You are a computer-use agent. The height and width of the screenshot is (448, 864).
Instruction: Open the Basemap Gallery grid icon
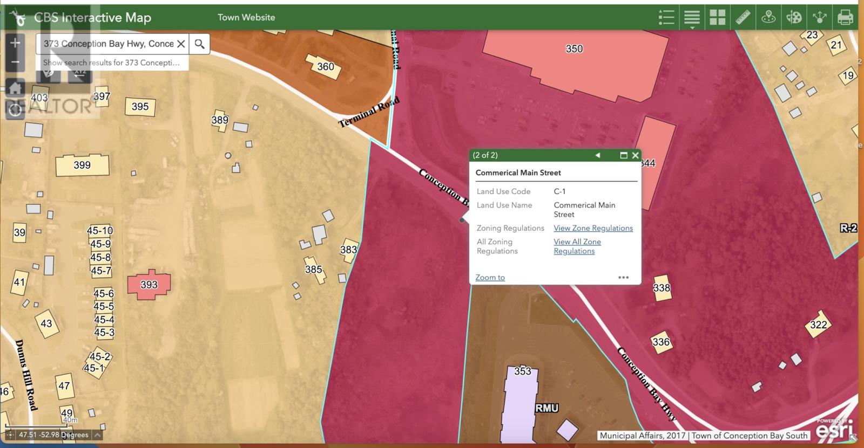click(x=717, y=17)
